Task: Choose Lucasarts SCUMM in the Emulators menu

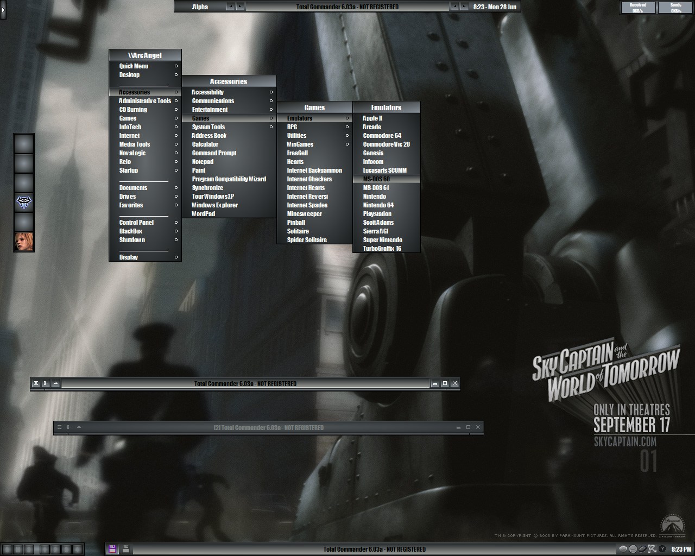Action: [x=386, y=170]
